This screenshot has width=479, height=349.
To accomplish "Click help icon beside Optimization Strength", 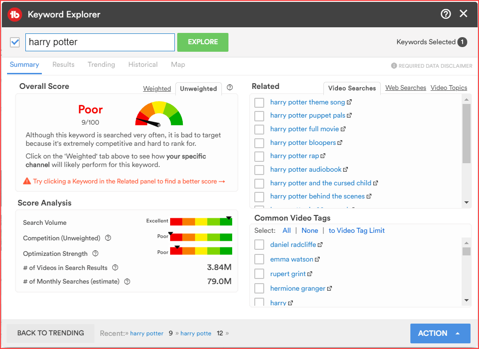I will click(95, 254).
